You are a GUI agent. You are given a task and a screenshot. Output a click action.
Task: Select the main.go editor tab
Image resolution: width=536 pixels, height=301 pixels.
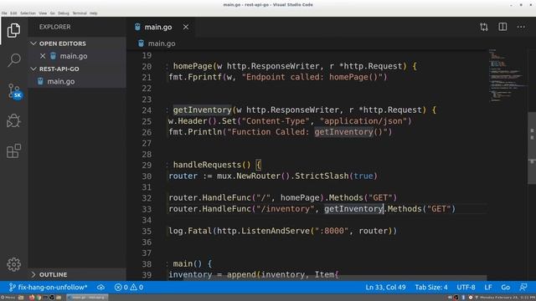tap(162, 27)
